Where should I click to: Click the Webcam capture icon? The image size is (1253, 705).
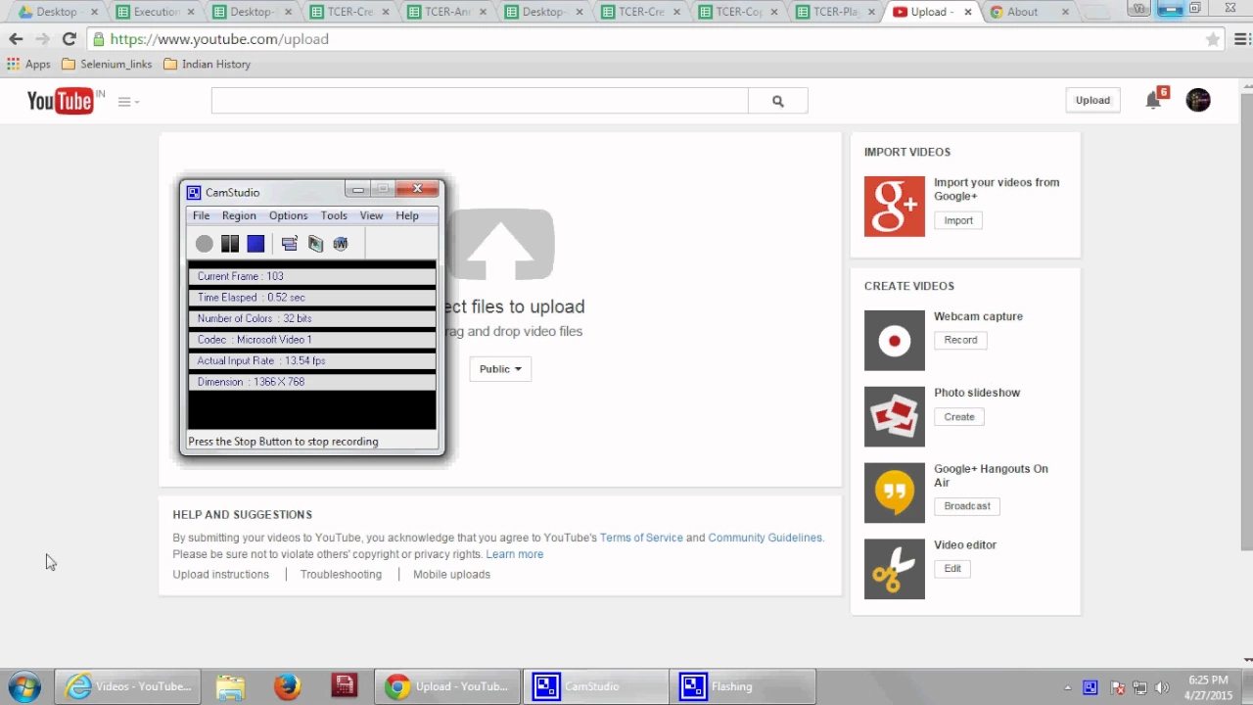tap(895, 341)
